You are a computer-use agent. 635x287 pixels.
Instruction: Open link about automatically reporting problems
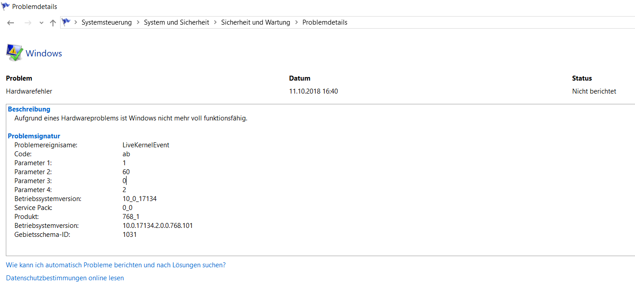(x=116, y=265)
